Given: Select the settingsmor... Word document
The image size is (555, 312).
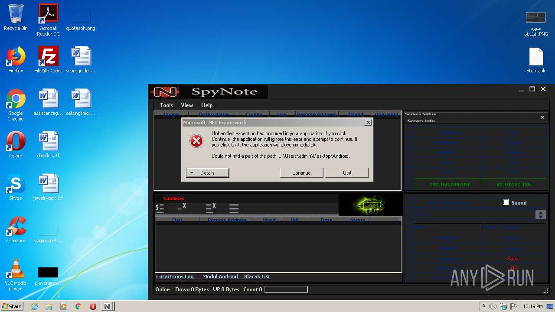Looking at the screenshot, I should [81, 102].
